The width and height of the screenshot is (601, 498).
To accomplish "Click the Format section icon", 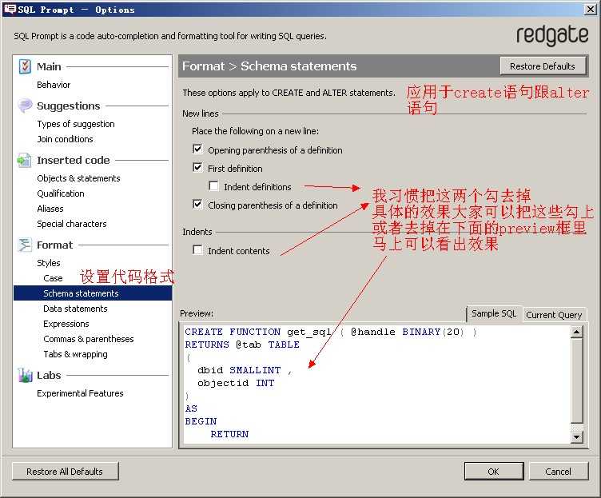I will coord(25,245).
